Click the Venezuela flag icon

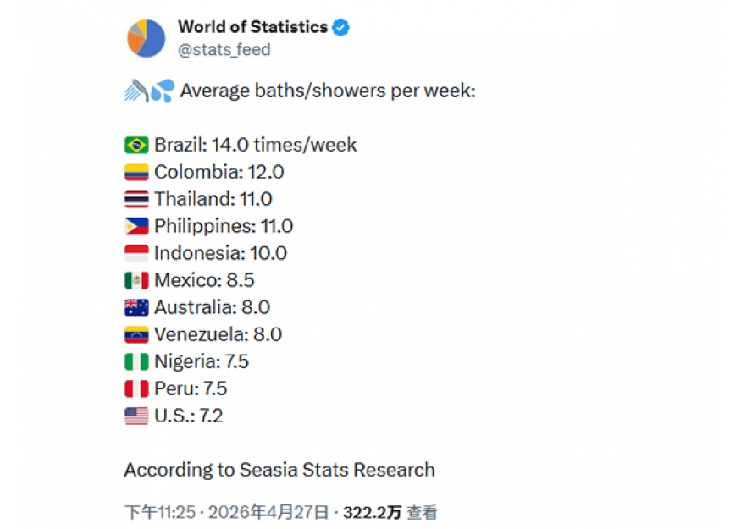(136, 334)
